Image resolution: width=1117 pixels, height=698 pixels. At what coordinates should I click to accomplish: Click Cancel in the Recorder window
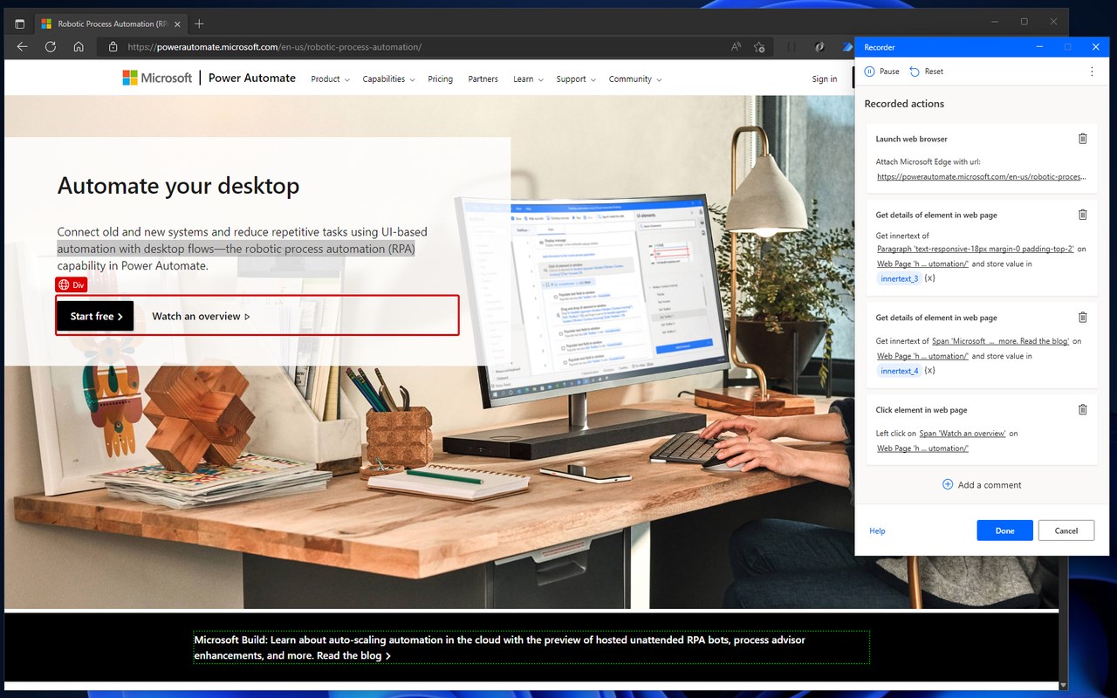1066,530
